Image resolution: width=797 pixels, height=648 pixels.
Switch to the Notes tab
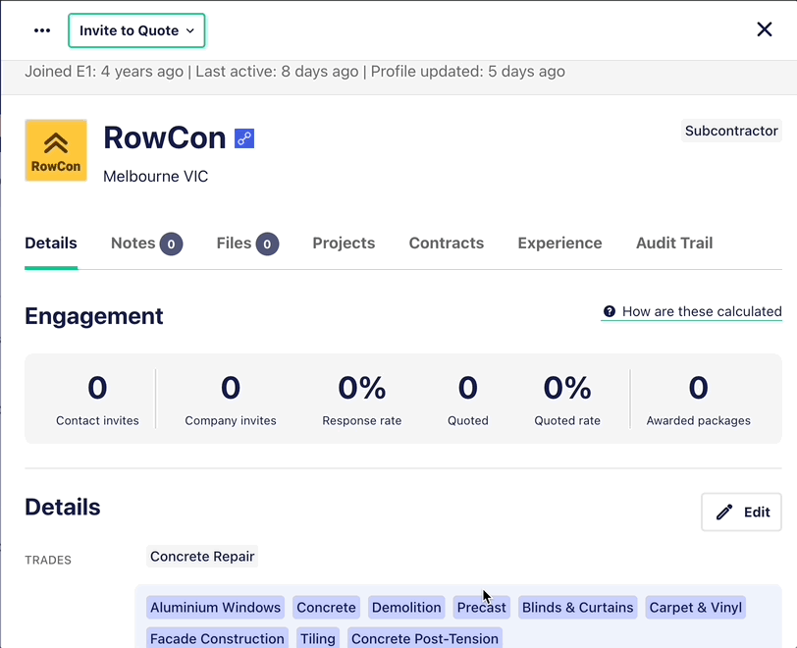pyautogui.click(x=145, y=243)
